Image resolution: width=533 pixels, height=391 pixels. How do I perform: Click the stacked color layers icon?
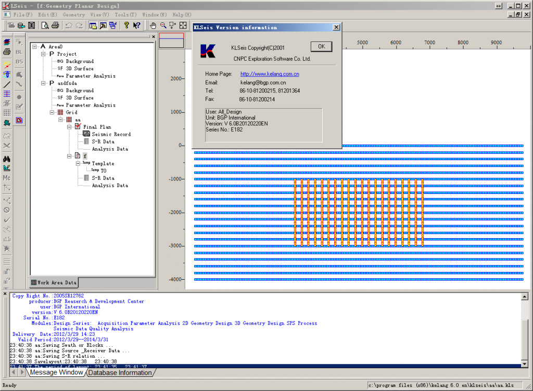(x=7, y=42)
